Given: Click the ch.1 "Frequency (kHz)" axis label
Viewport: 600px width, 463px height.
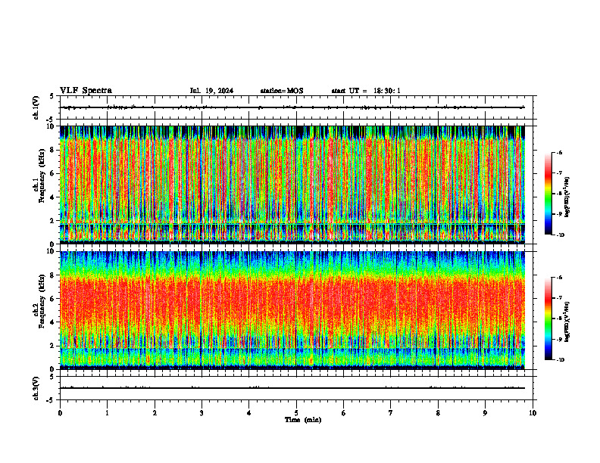Looking at the screenshot, I should 42,176.
